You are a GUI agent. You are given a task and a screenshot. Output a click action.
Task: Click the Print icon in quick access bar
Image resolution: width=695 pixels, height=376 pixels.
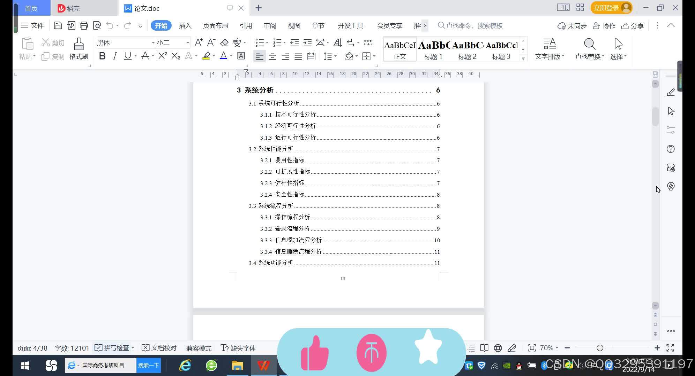point(84,25)
